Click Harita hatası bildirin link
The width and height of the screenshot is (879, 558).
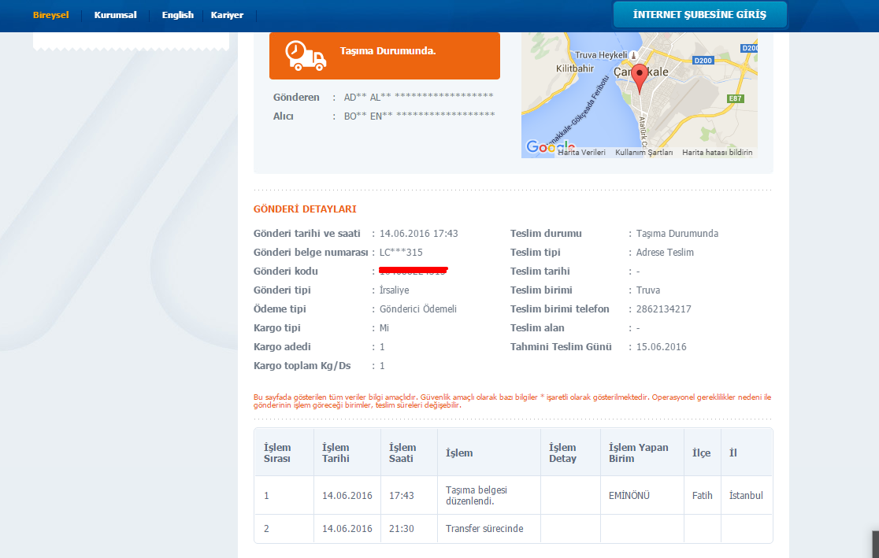(x=717, y=153)
